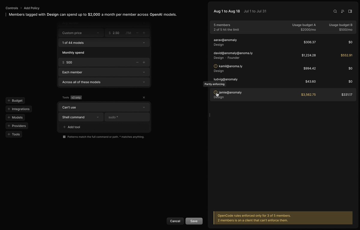360x230 pixels.
Task: Select the Aug 1 to Aug 18 period
Action: 227,11
